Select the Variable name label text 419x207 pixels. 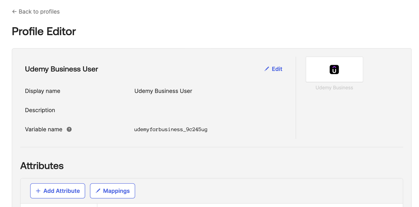tap(43, 129)
